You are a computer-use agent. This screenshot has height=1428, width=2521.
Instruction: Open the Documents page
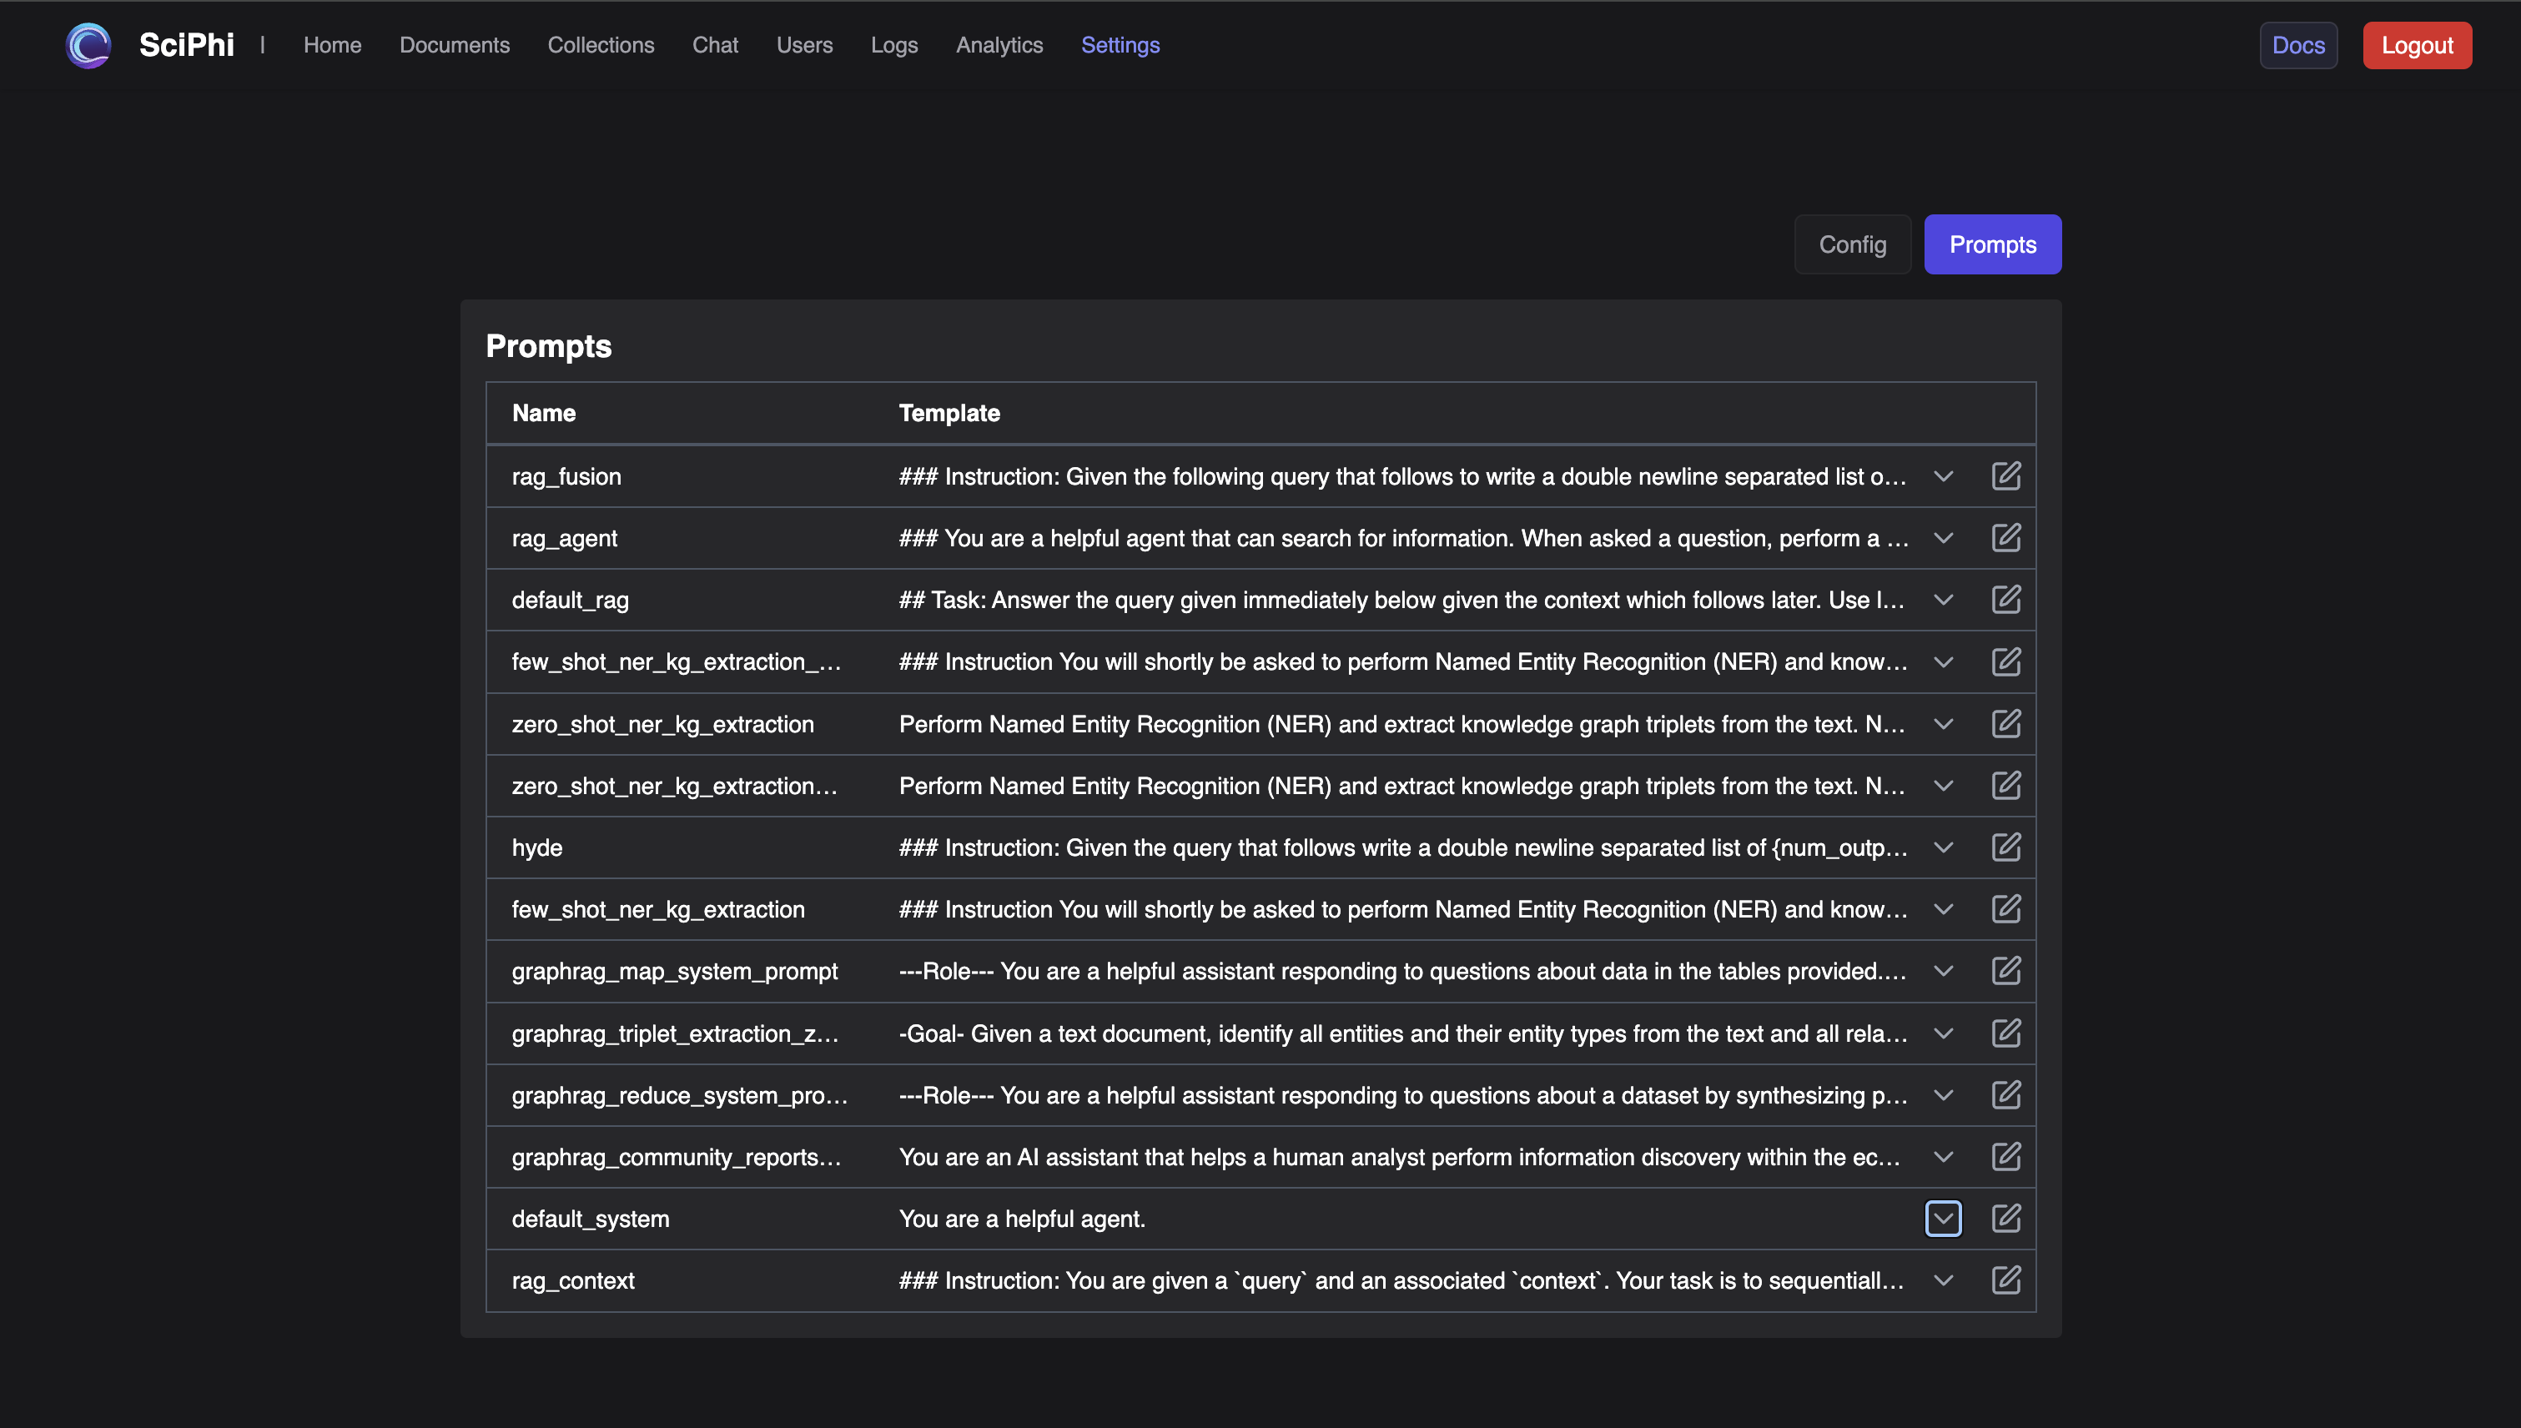coord(454,45)
